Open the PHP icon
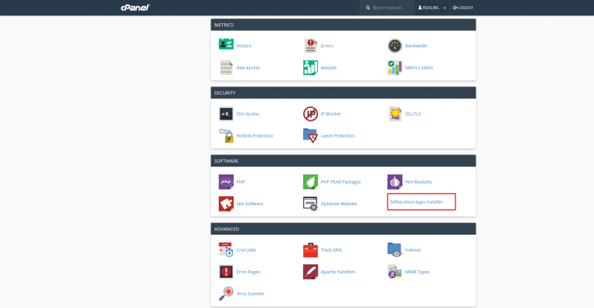The width and height of the screenshot is (594, 308). (x=226, y=181)
